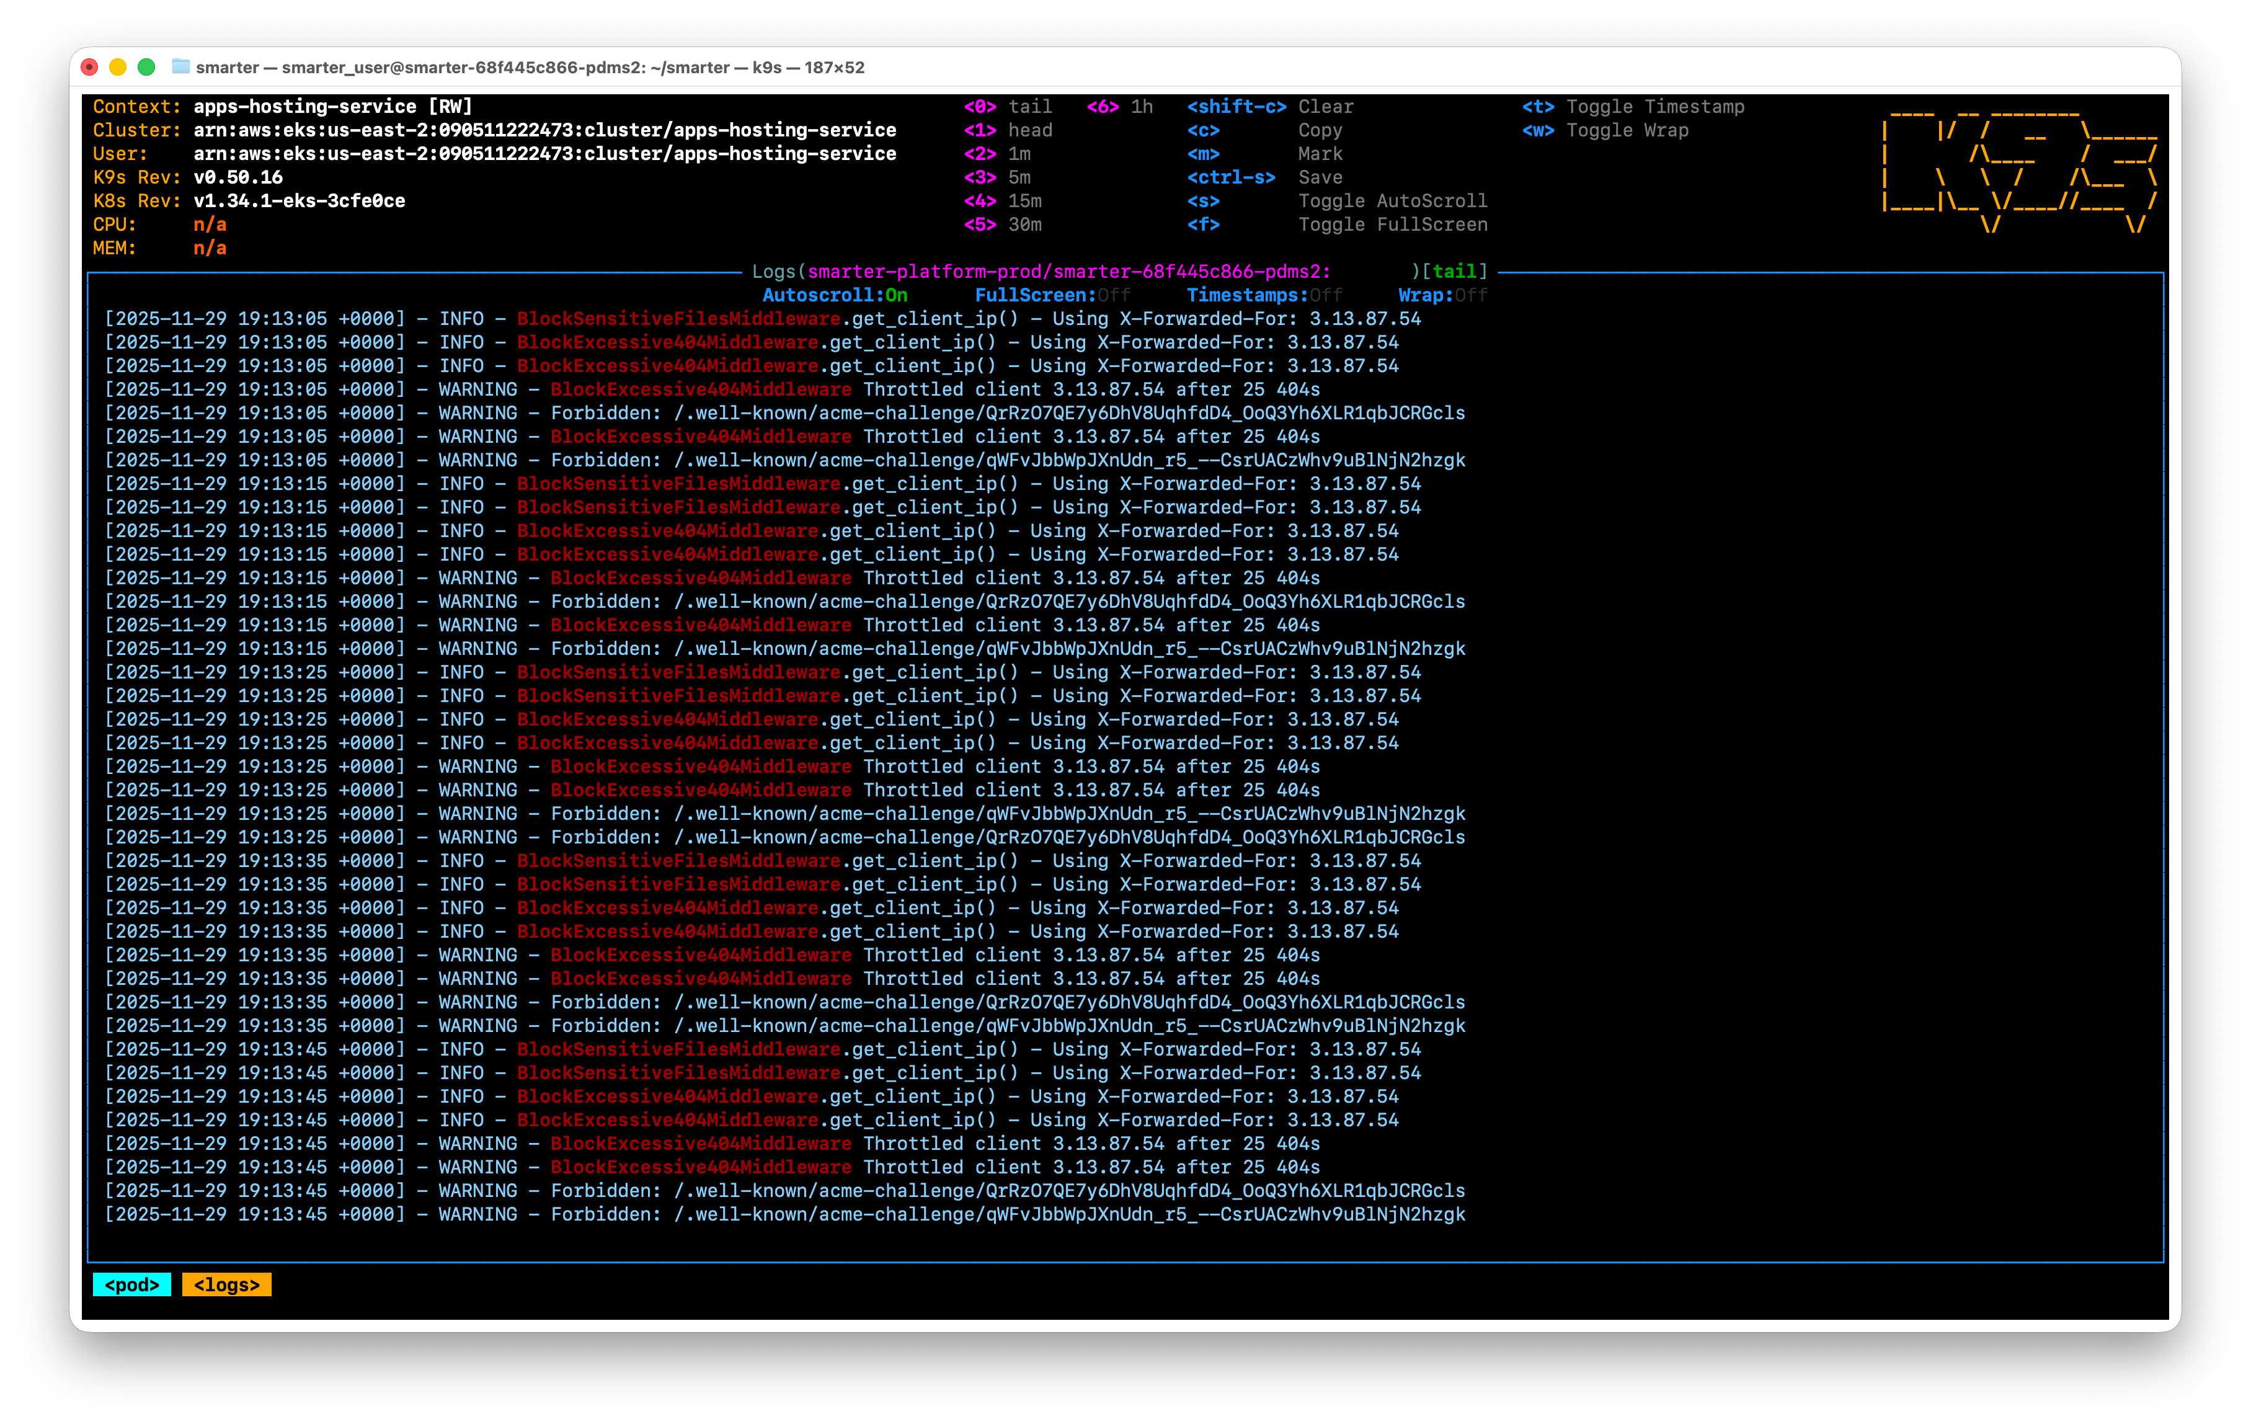The image size is (2251, 1424).
Task: Click the <c> Copy command
Action: pyautogui.click(x=1265, y=131)
